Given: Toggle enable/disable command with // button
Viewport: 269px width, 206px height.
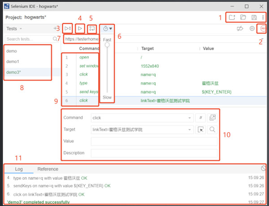Looking at the screenshot, I should coord(200,118).
